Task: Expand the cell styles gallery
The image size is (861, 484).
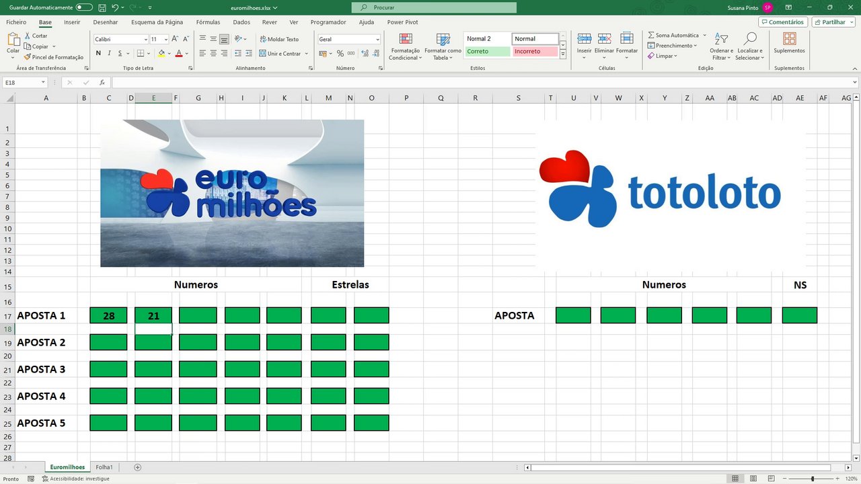Action: (563, 54)
